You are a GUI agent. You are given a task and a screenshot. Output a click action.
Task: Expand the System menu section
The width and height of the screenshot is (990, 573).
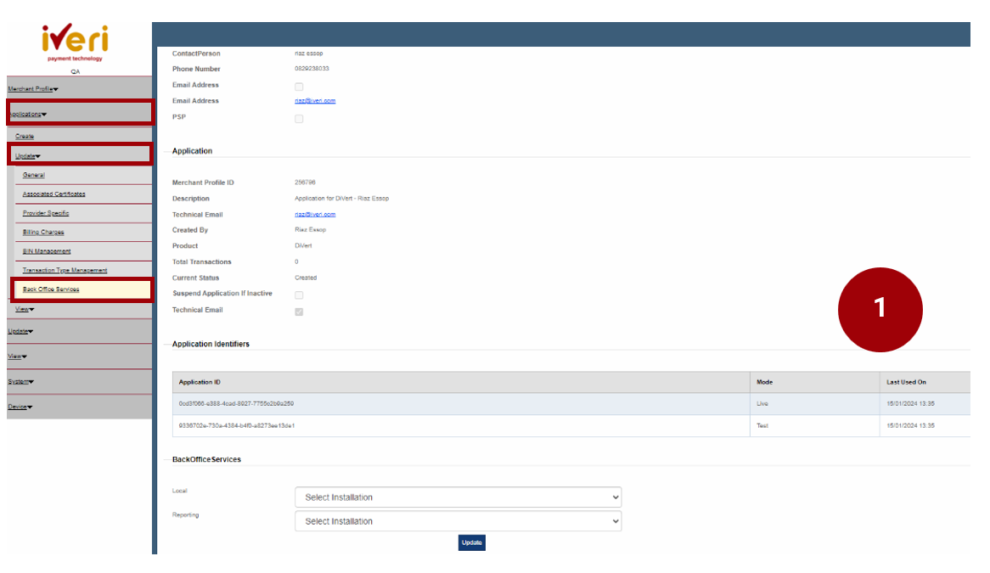click(x=21, y=382)
